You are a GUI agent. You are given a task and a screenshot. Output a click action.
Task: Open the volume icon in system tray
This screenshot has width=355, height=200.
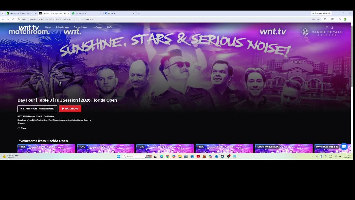click(339, 156)
